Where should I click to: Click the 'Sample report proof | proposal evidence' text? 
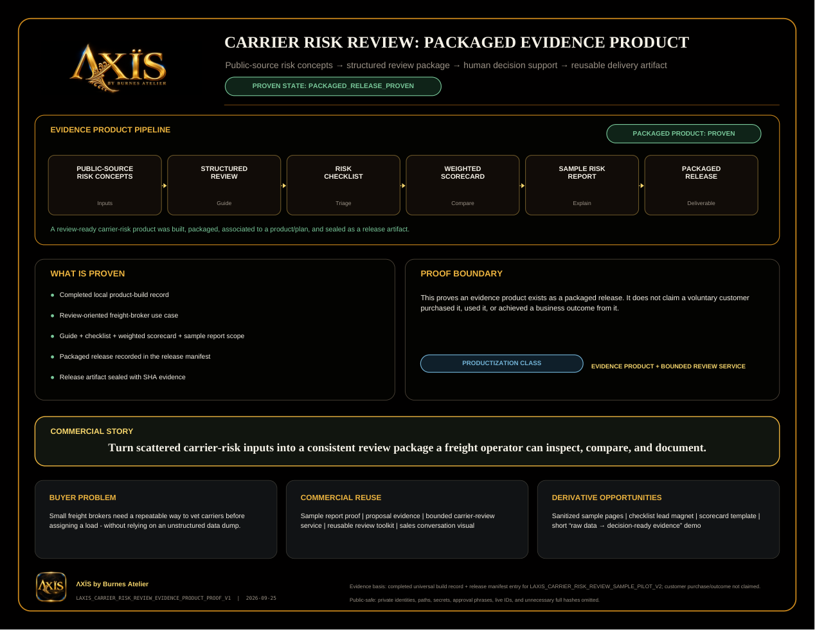pyautogui.click(x=398, y=521)
